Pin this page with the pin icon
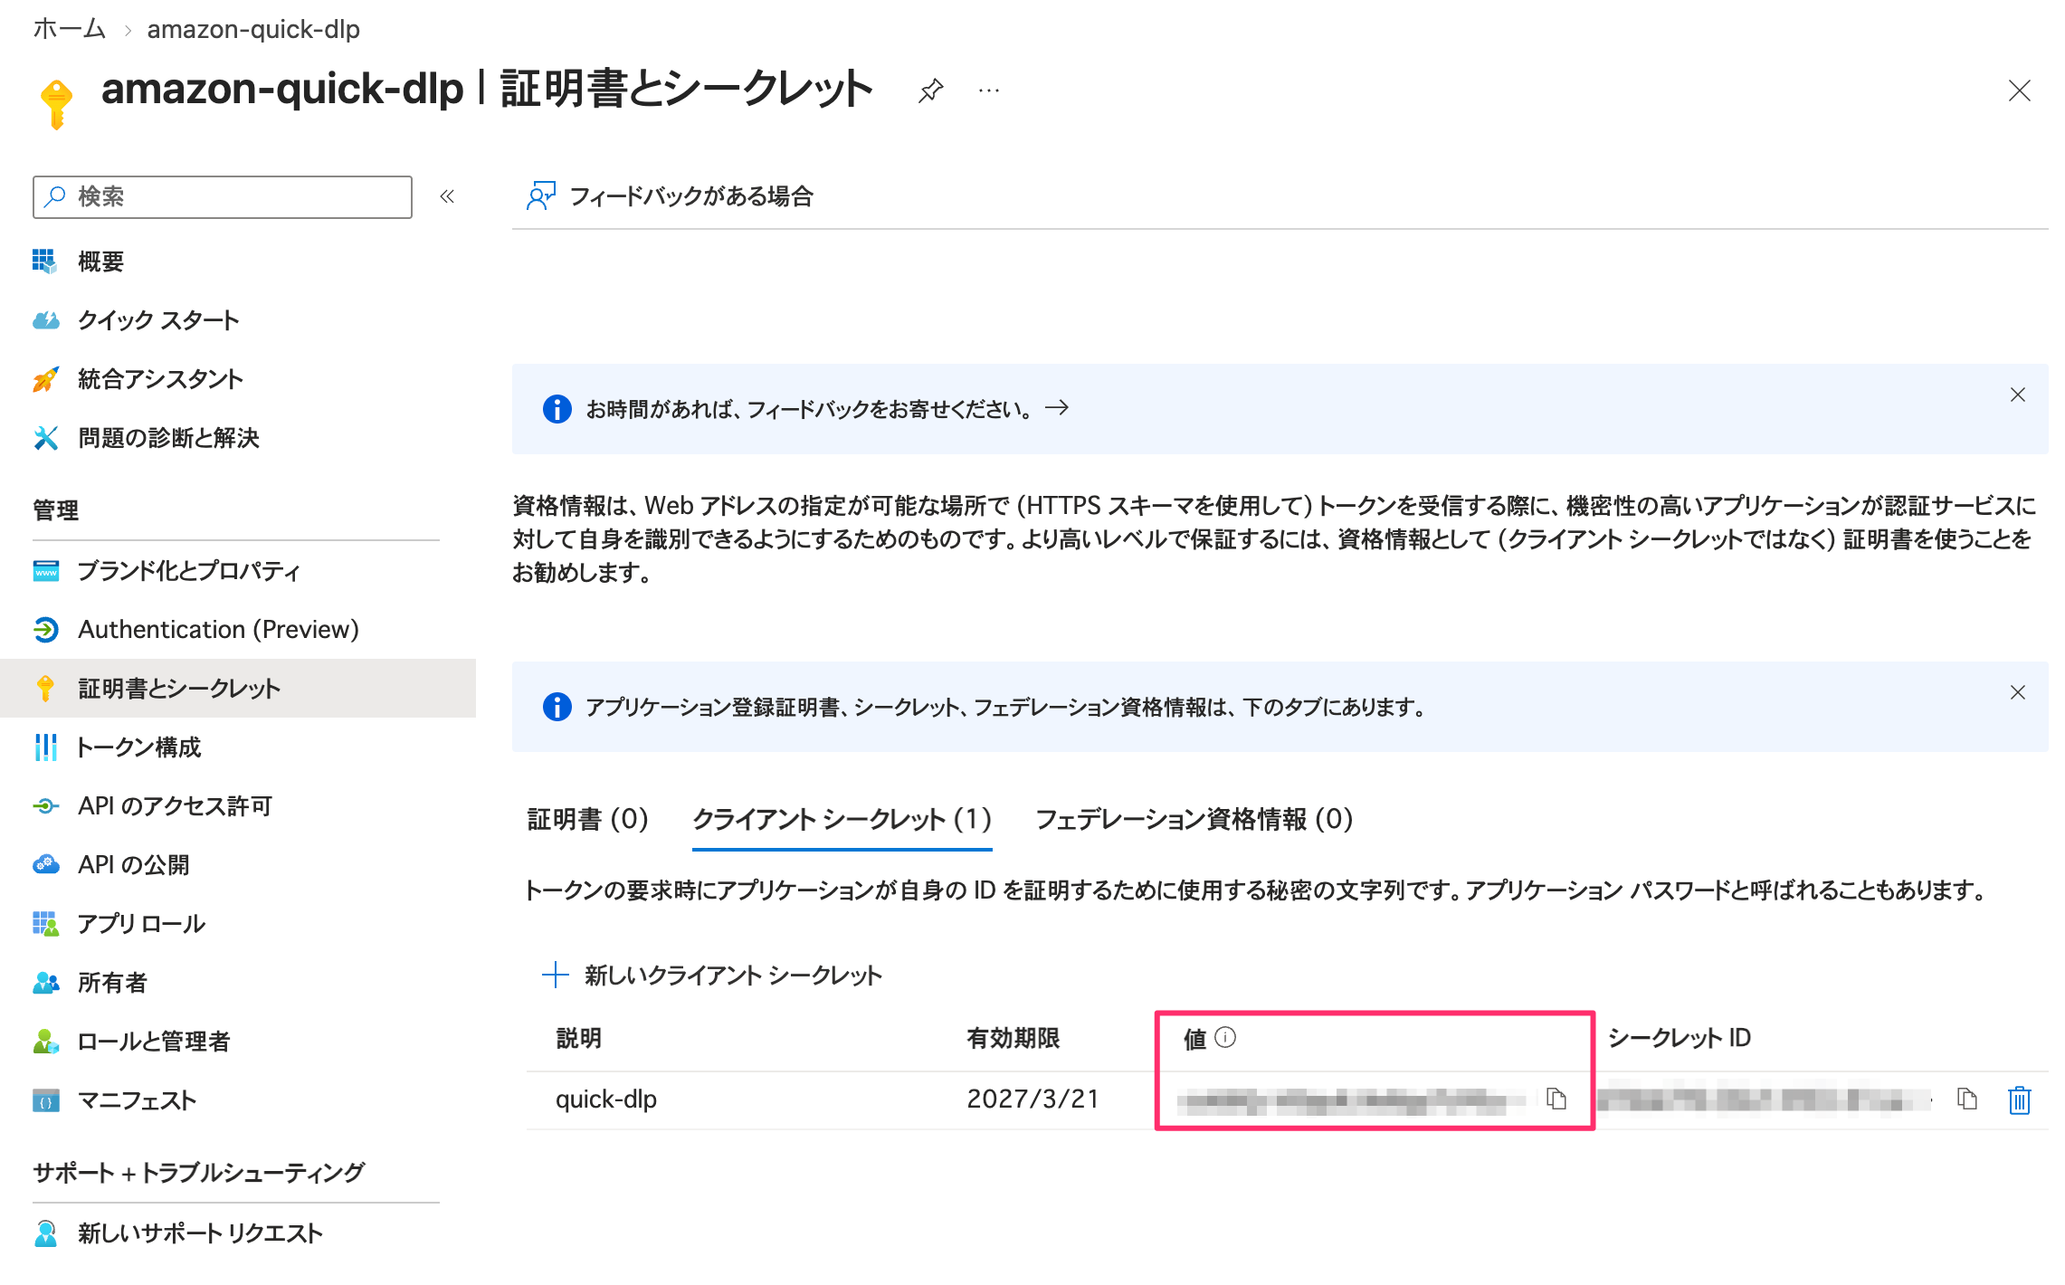 [x=930, y=90]
